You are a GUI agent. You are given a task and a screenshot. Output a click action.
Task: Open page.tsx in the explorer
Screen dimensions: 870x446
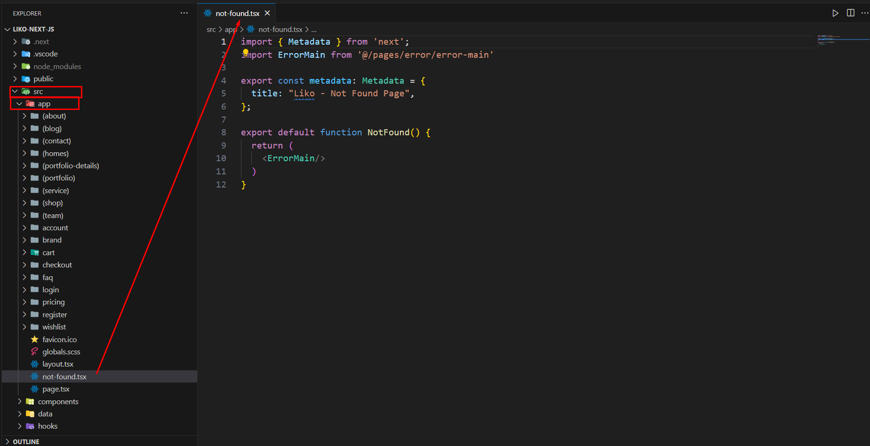[x=56, y=389]
